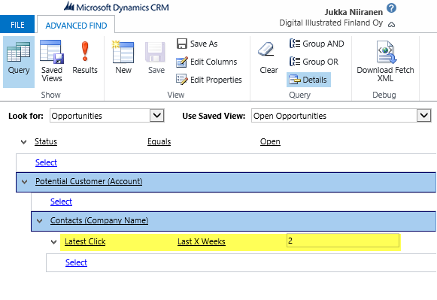437x300 pixels.
Task: Expand Contacts (Company Name) row chevron
Action: coord(40,221)
